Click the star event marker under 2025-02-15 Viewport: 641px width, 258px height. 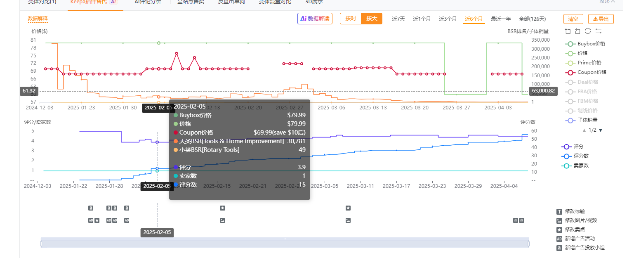(x=222, y=208)
